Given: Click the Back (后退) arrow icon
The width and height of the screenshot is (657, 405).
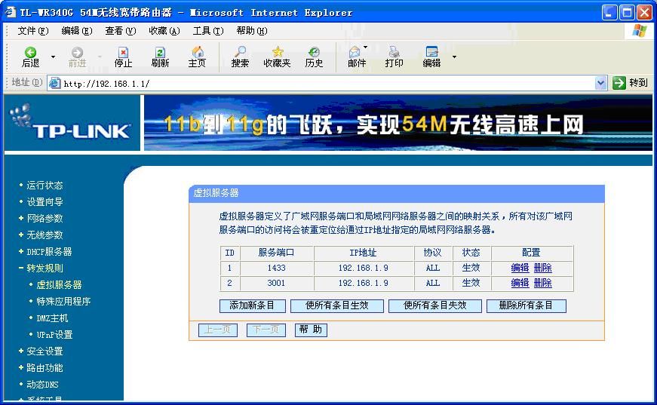Looking at the screenshot, I should click(30, 52).
